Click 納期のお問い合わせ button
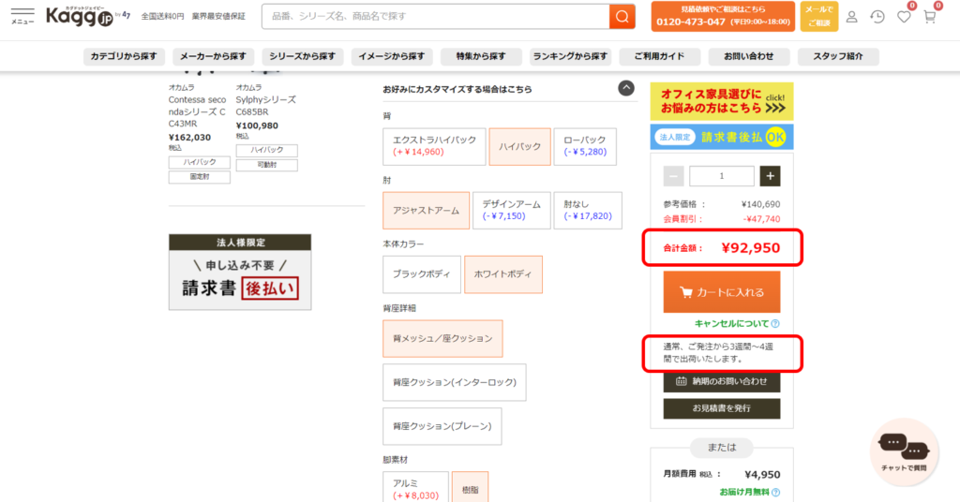 click(722, 381)
